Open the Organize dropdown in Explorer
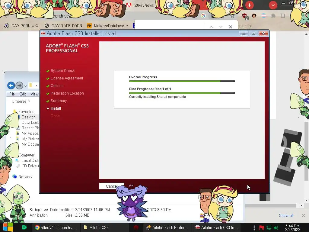 21,101
